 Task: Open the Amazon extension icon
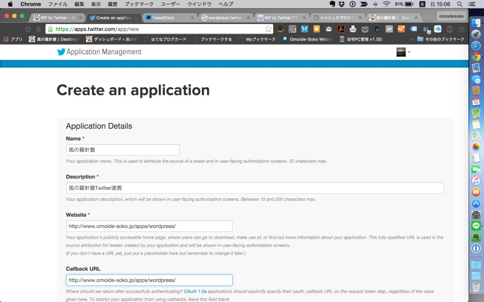280,29
